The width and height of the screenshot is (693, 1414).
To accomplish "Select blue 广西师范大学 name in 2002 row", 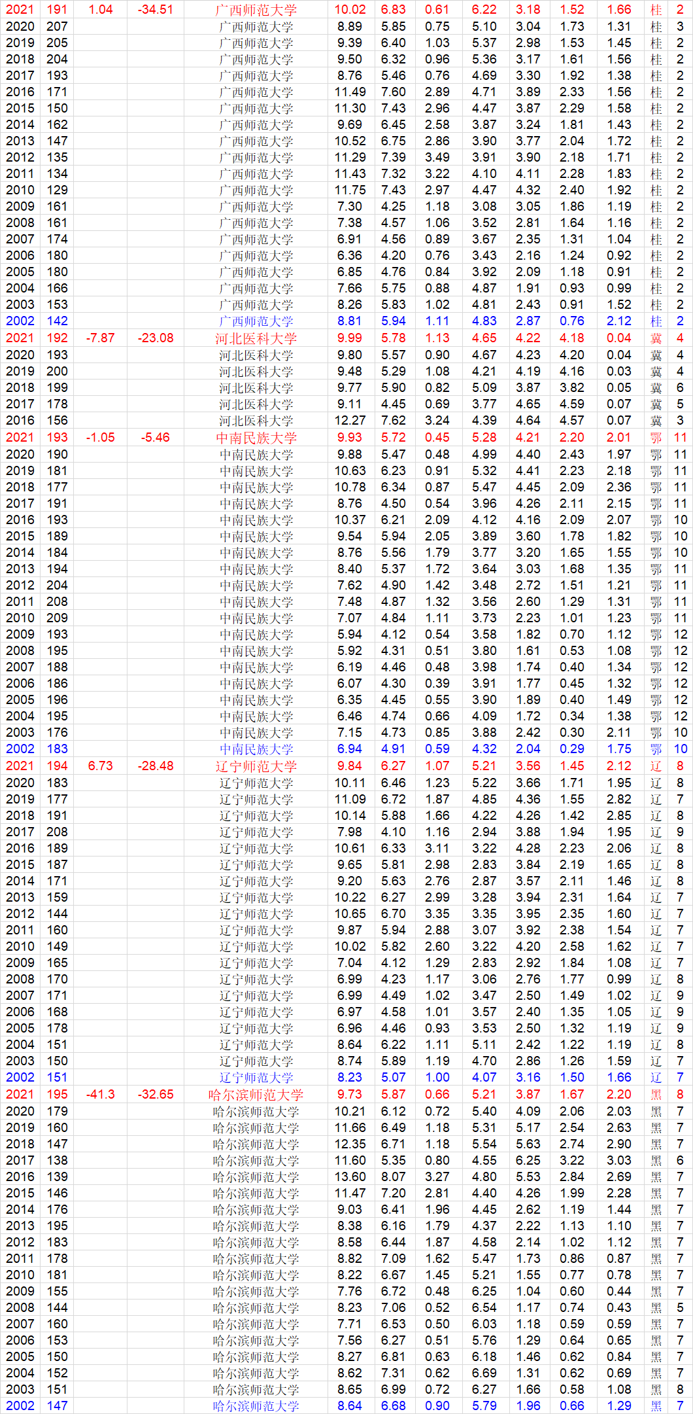I will (x=256, y=321).
